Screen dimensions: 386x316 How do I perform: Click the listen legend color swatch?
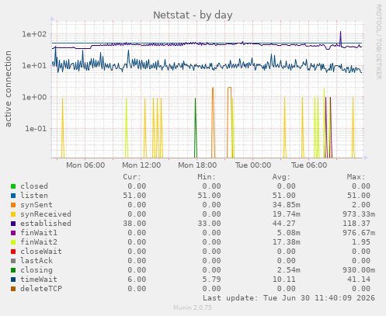pos(13,196)
